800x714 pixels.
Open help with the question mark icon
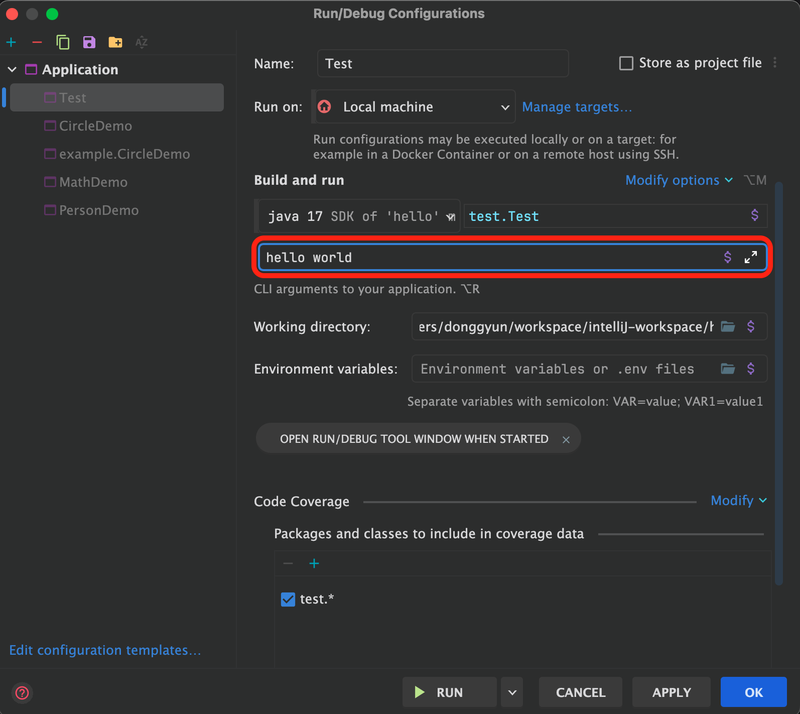(22, 693)
